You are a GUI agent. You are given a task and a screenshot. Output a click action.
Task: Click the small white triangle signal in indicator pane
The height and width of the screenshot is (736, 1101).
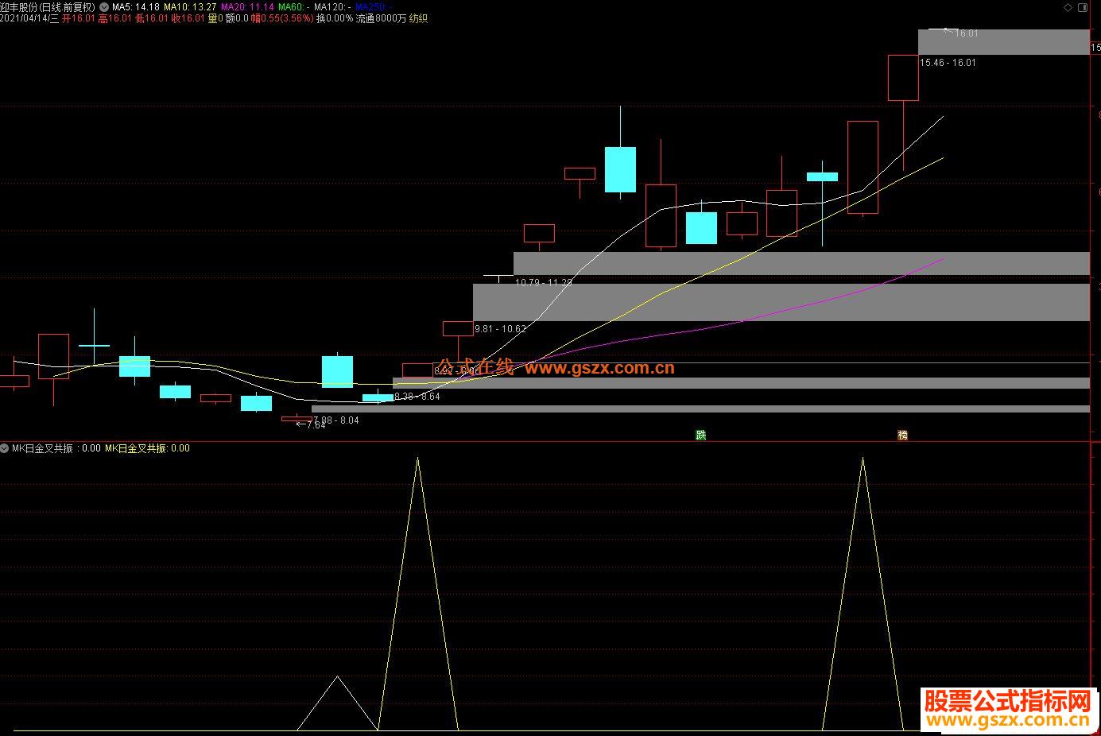337,703
